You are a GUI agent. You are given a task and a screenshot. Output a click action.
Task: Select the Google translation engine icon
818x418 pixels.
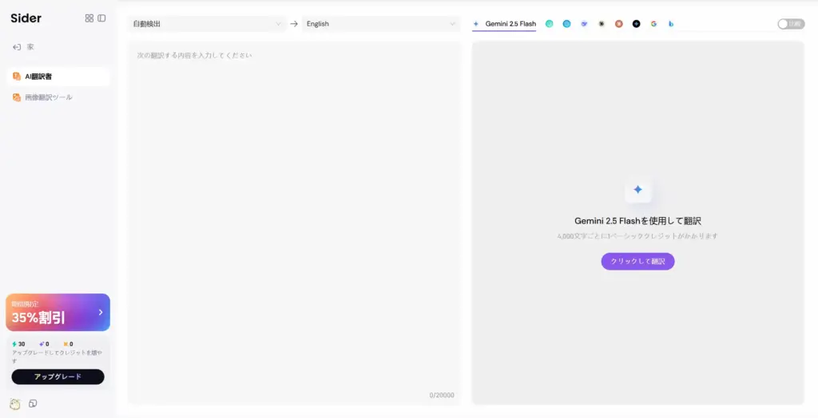pos(653,24)
